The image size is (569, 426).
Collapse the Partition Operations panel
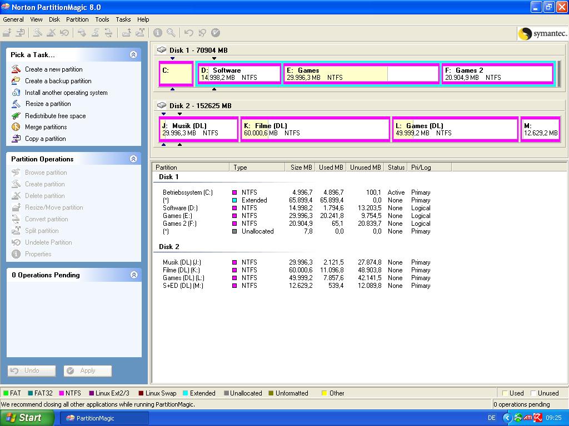tap(133, 159)
